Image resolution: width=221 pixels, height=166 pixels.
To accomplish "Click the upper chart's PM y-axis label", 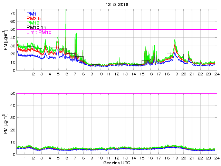I will coord(5,40).
